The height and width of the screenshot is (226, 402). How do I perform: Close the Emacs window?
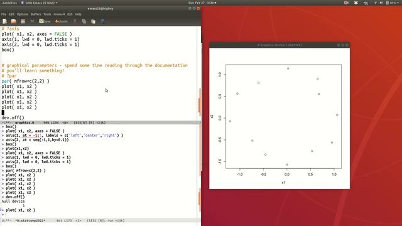pos(198,8)
